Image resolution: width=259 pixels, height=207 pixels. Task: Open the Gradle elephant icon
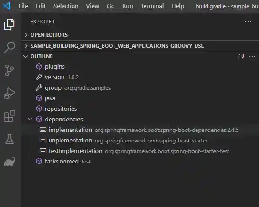[10, 162]
